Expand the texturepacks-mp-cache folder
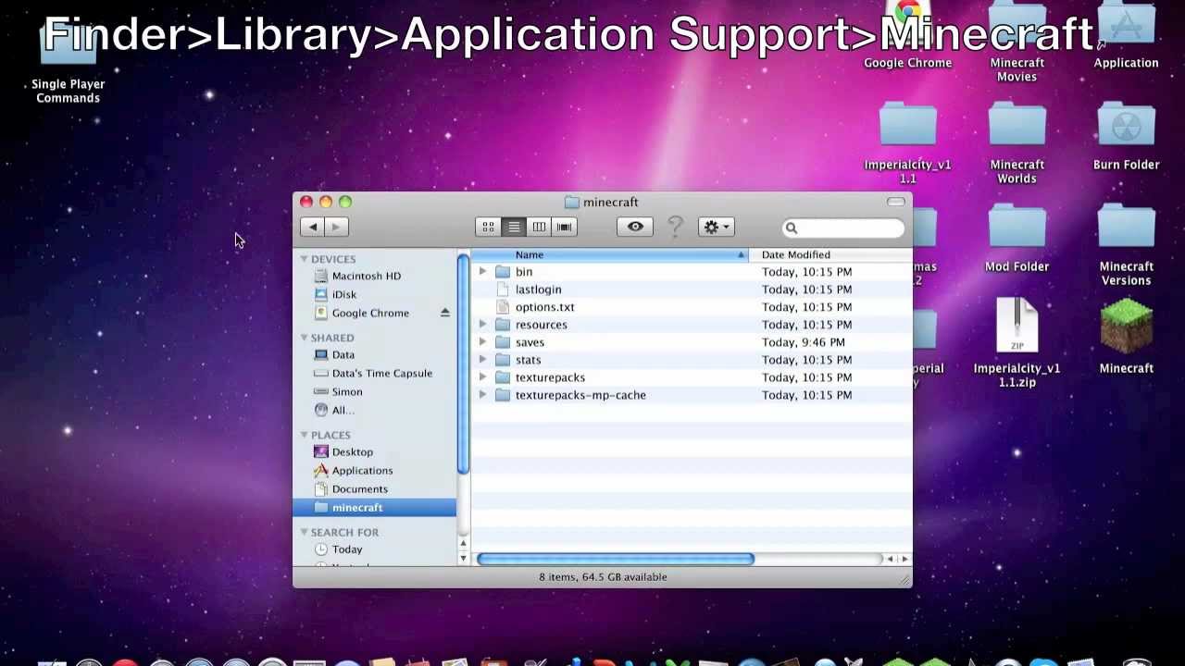Image resolution: width=1185 pixels, height=666 pixels. point(482,395)
